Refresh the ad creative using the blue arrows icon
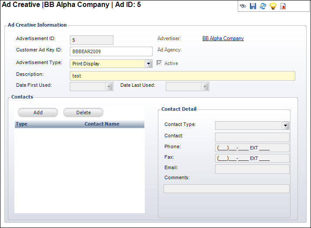Screen dimensions: 311x228 click(x=263, y=7)
